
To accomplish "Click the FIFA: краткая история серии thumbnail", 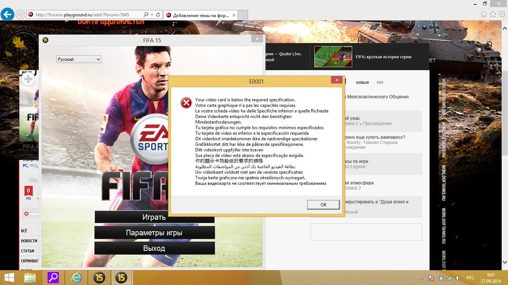I will pyautogui.click(x=333, y=57).
